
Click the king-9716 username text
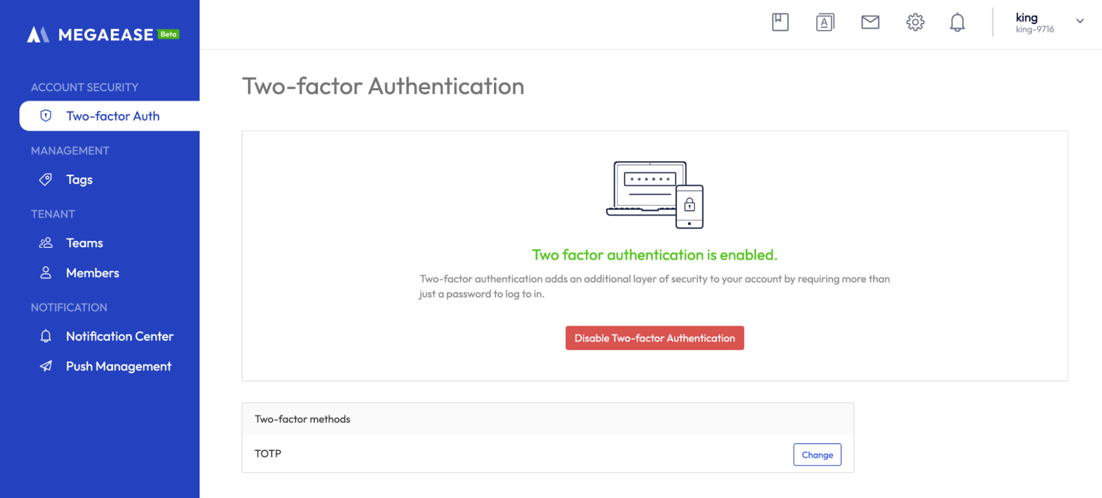point(1035,30)
